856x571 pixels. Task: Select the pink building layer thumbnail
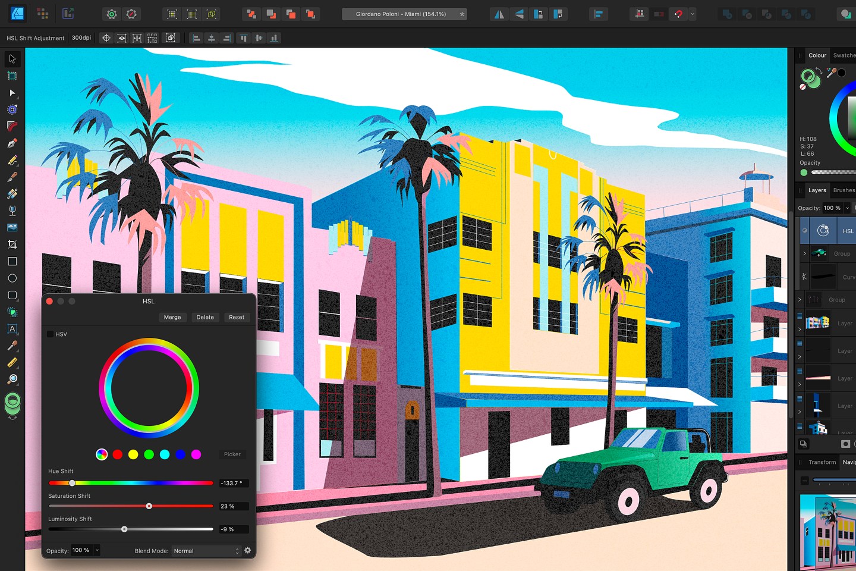pos(817,322)
